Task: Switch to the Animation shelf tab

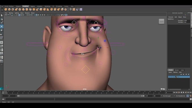Action: click(40, 6)
